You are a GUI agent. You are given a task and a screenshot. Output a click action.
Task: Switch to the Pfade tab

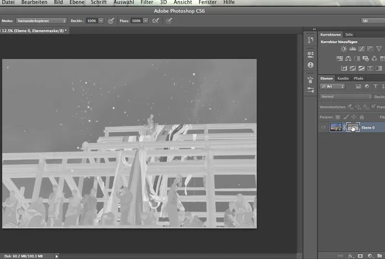pyautogui.click(x=359, y=78)
